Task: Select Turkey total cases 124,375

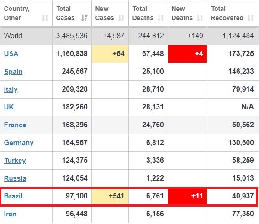Action: (74, 161)
